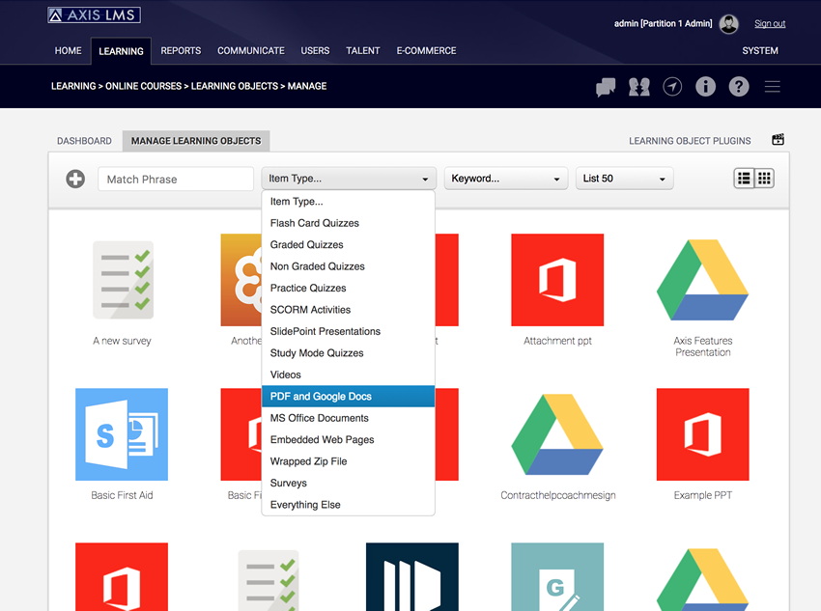Choose MS Office Documents option
The width and height of the screenshot is (821, 611).
pos(348,418)
